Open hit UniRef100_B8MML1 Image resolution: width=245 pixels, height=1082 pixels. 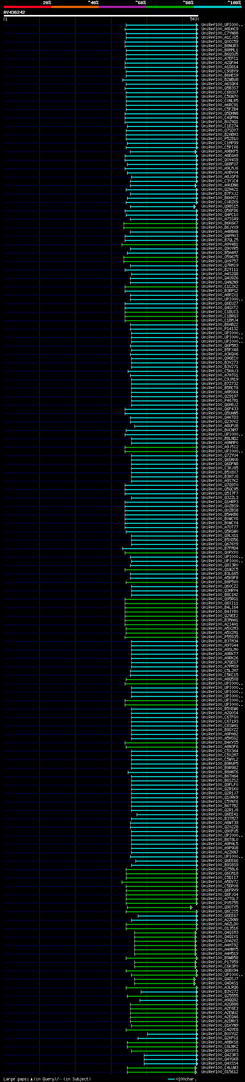coord(220,50)
